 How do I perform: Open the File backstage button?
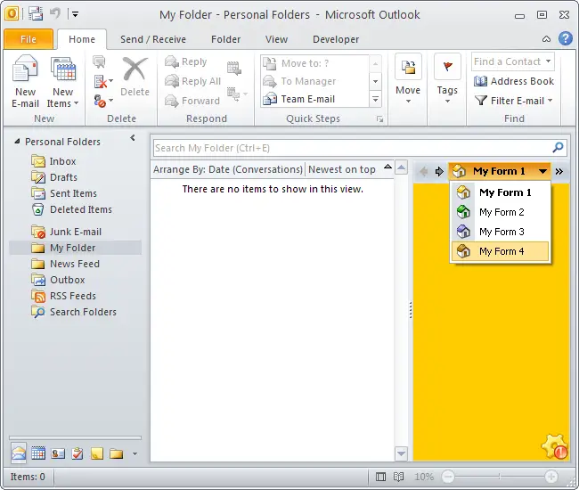tap(28, 39)
